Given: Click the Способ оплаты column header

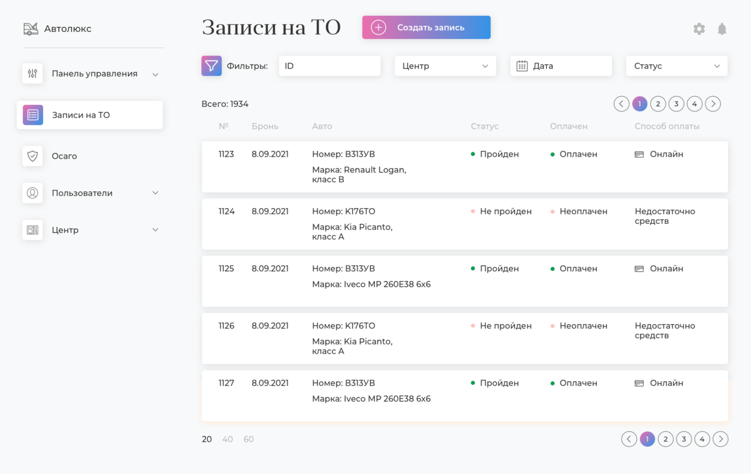Looking at the screenshot, I should (667, 126).
